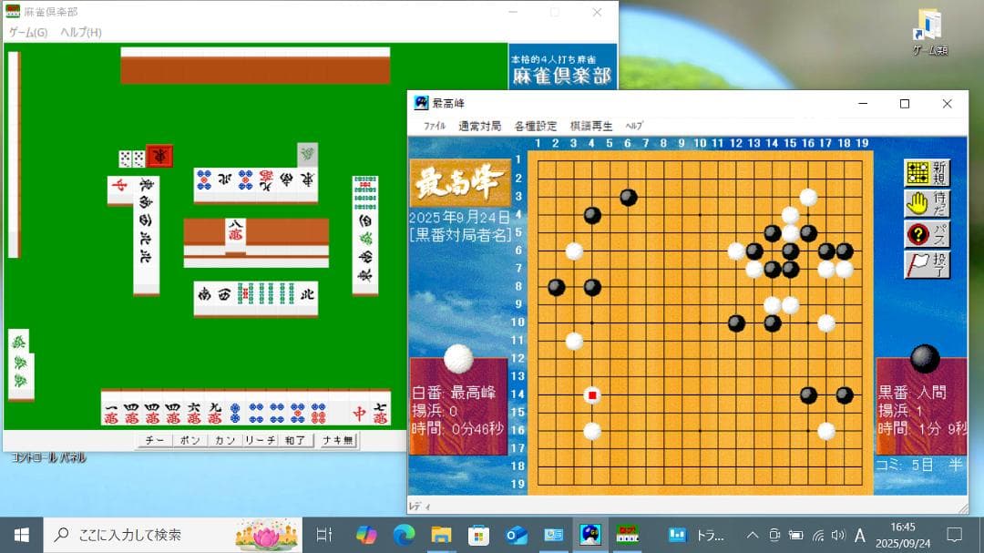Click the パス pass question-mark icon
The height and width of the screenshot is (553, 984).
click(x=927, y=234)
